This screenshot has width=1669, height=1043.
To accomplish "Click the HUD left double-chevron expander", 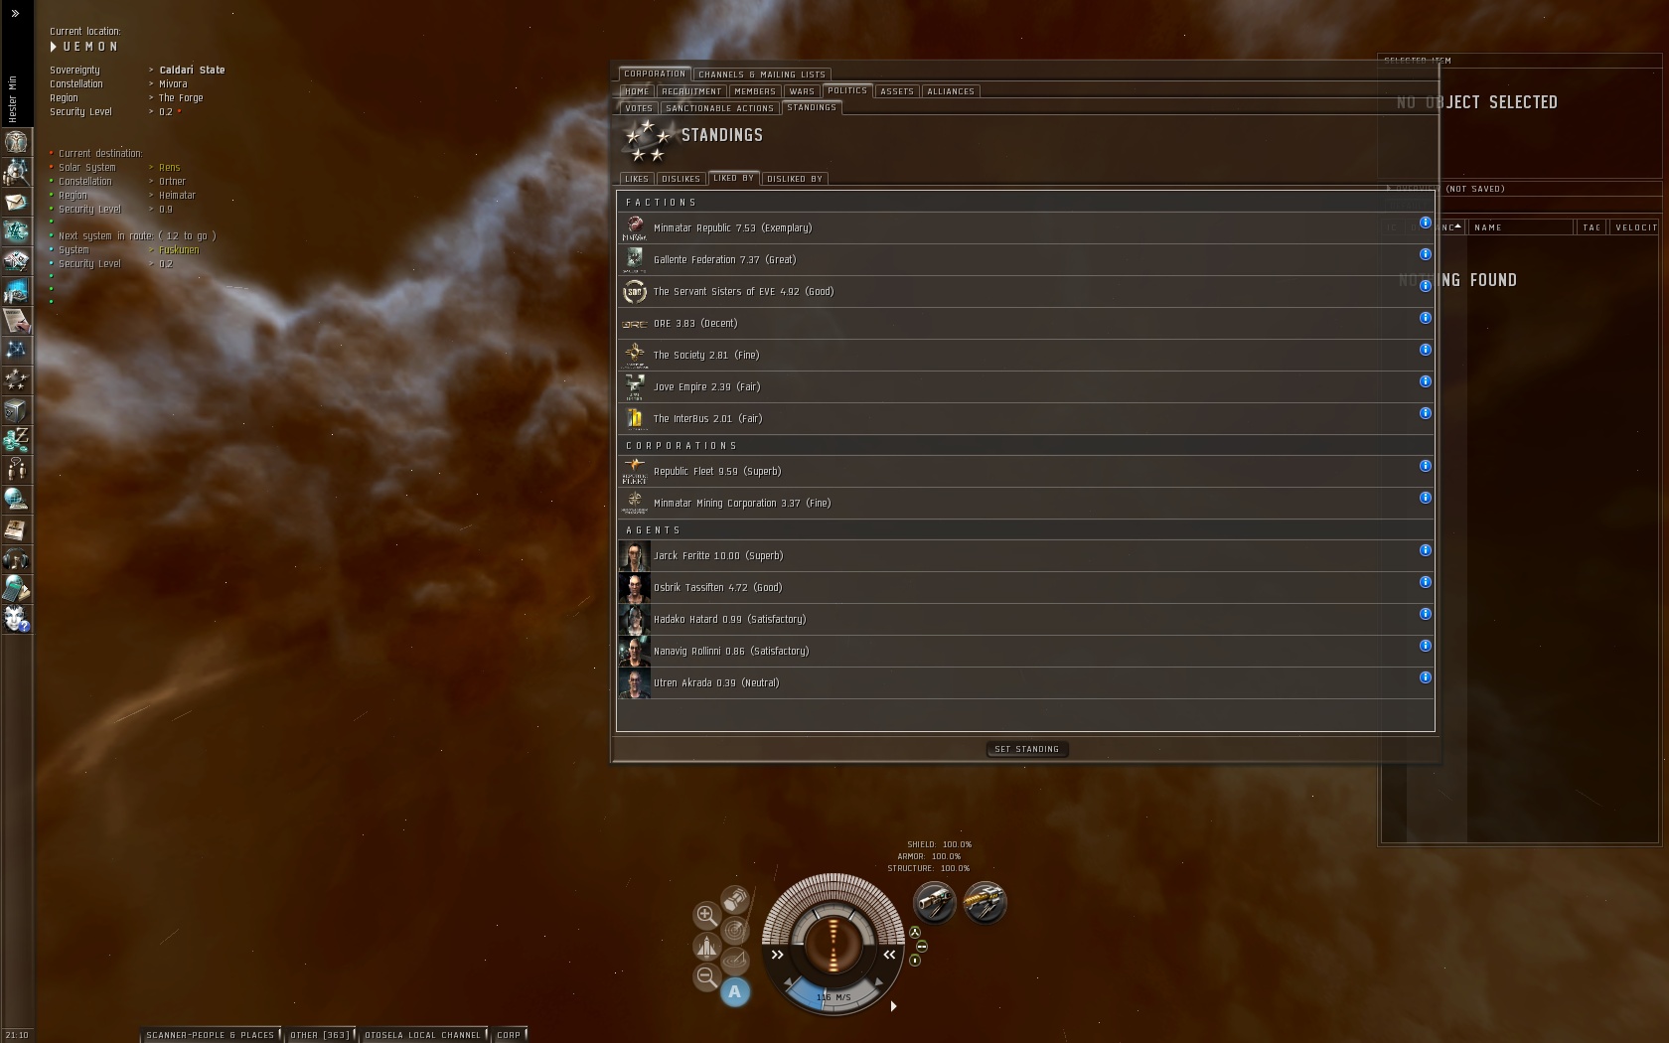I will click(x=778, y=955).
